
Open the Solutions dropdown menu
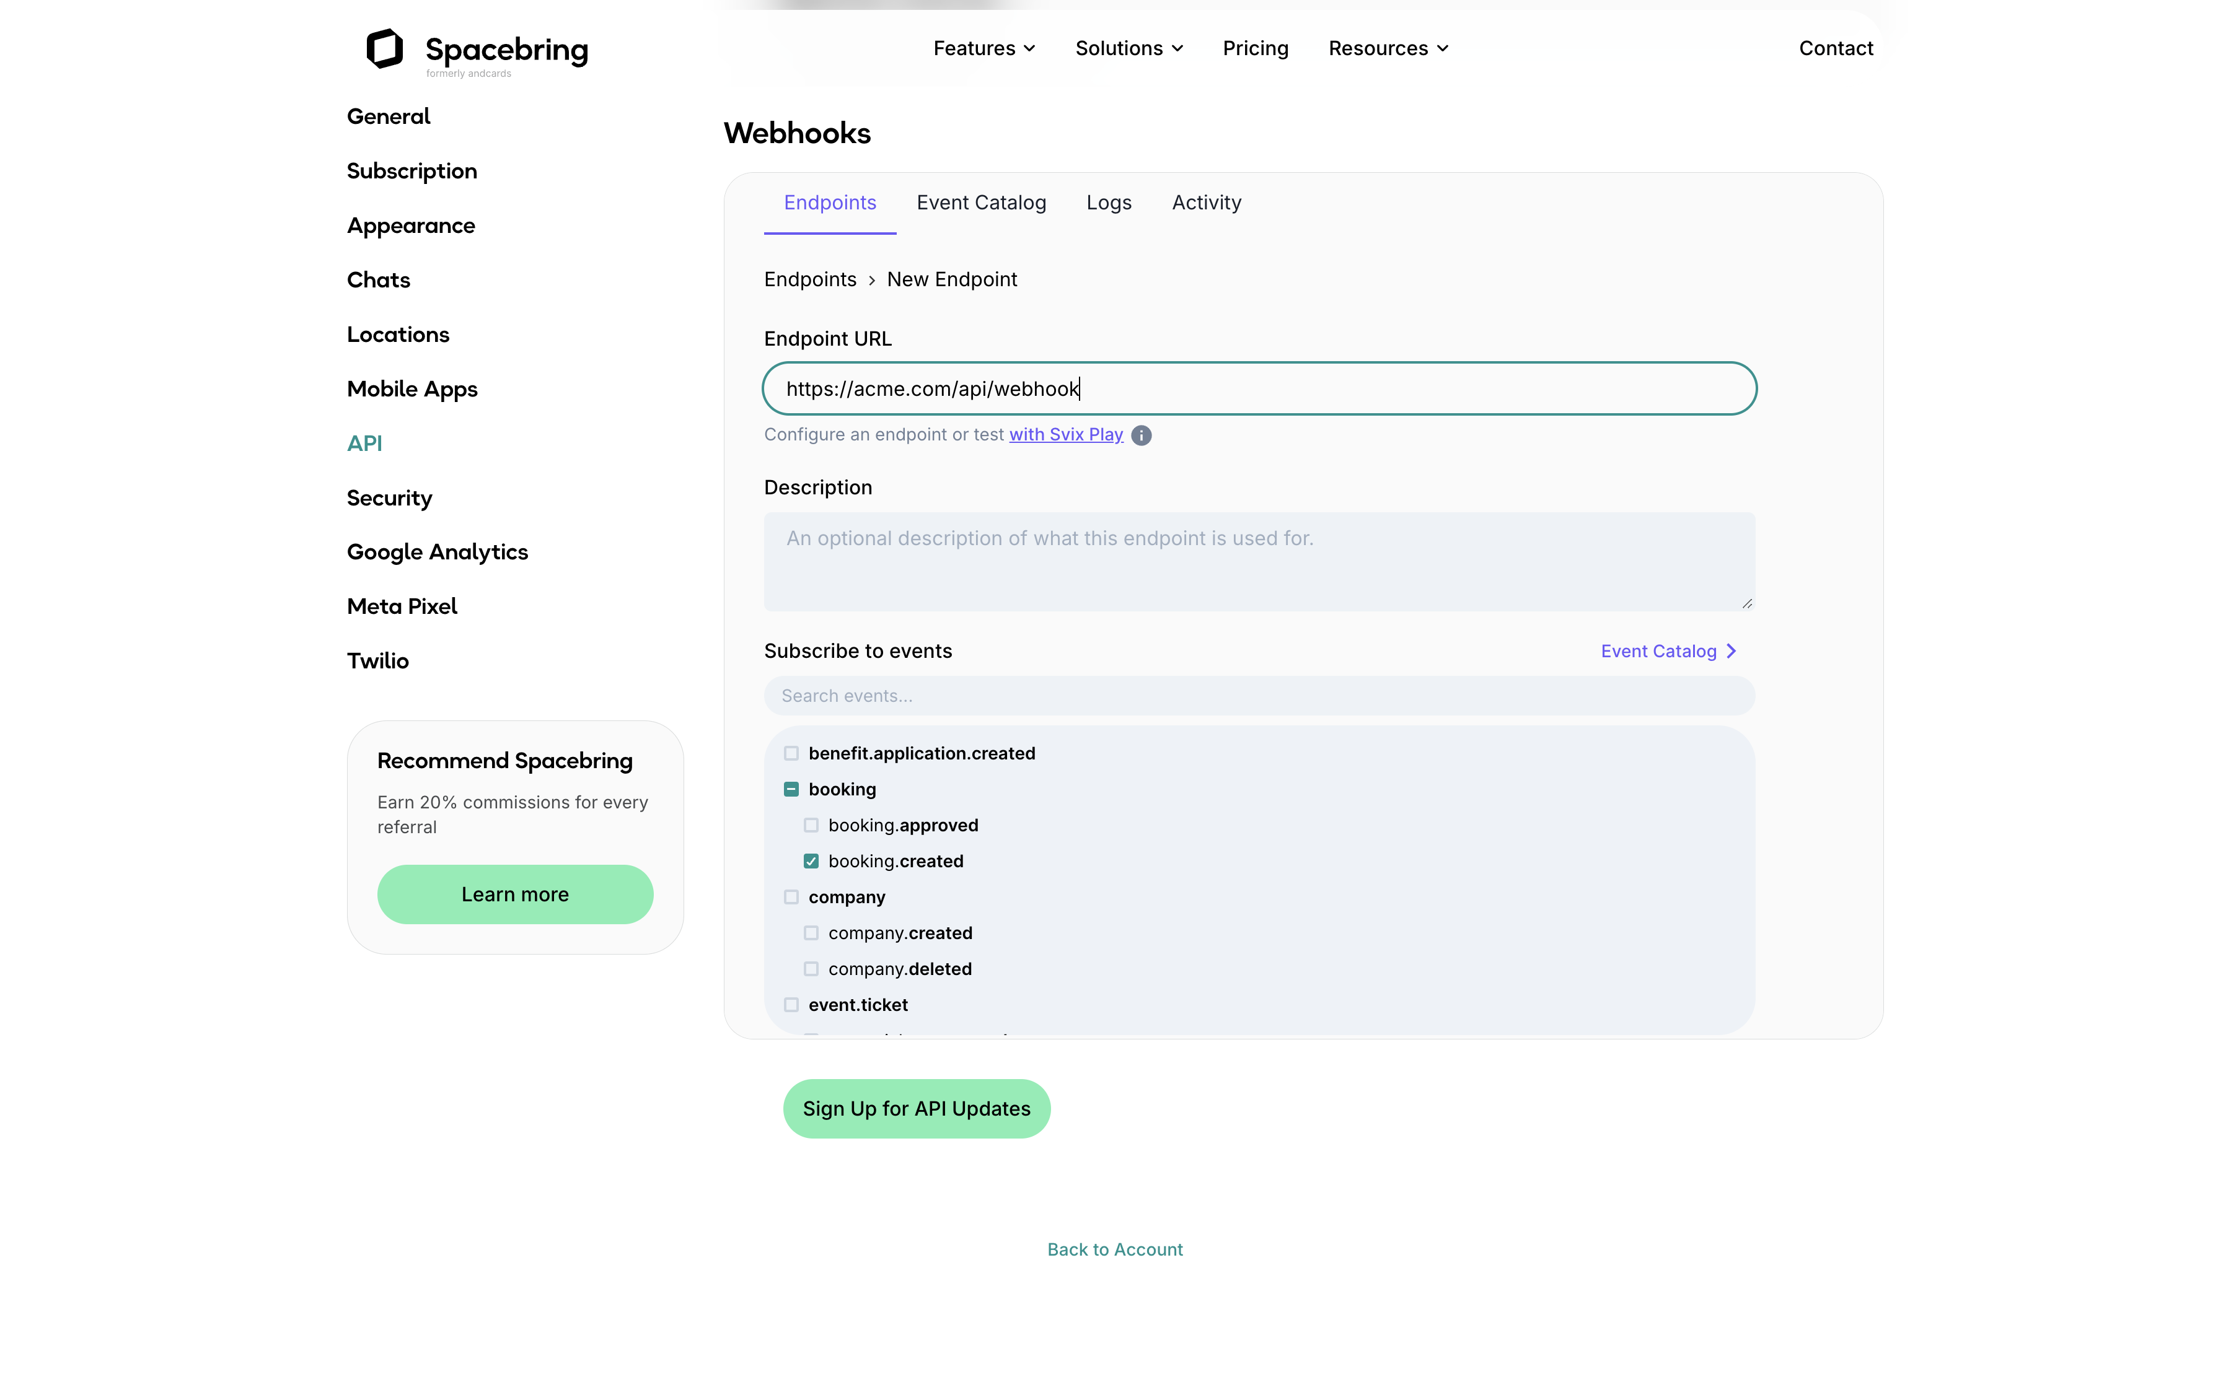pos(1129,48)
